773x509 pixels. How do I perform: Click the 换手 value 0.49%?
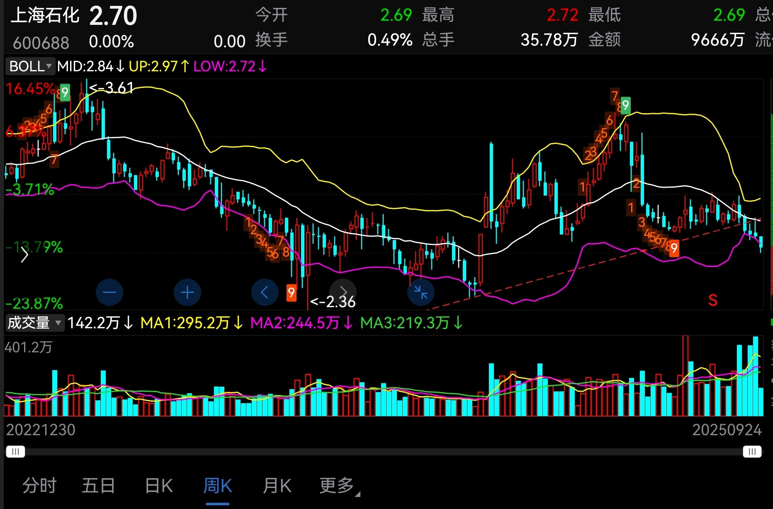(x=390, y=40)
